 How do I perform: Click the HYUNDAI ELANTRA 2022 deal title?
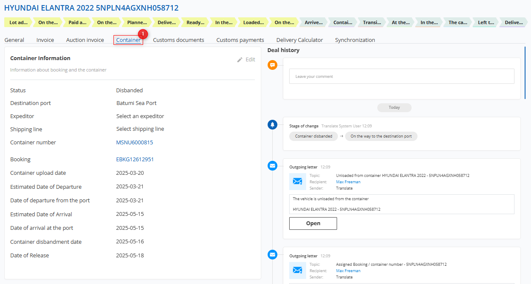91,8
